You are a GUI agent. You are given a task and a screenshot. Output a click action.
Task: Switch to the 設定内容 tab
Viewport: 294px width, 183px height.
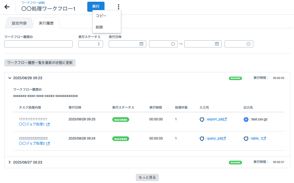(19, 23)
